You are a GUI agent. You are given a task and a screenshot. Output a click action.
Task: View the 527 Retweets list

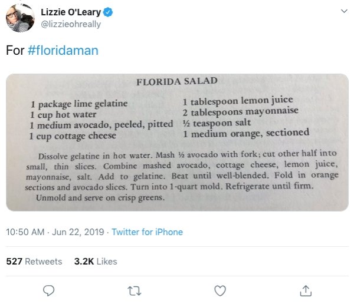pos(34,262)
